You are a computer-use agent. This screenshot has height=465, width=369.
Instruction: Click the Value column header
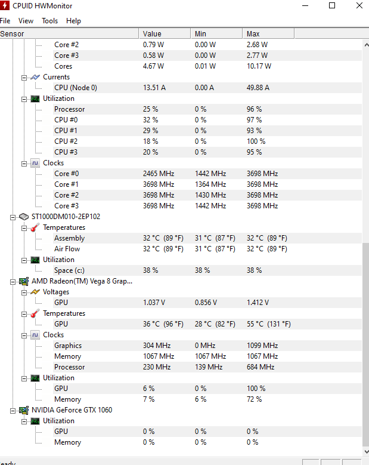click(x=165, y=34)
